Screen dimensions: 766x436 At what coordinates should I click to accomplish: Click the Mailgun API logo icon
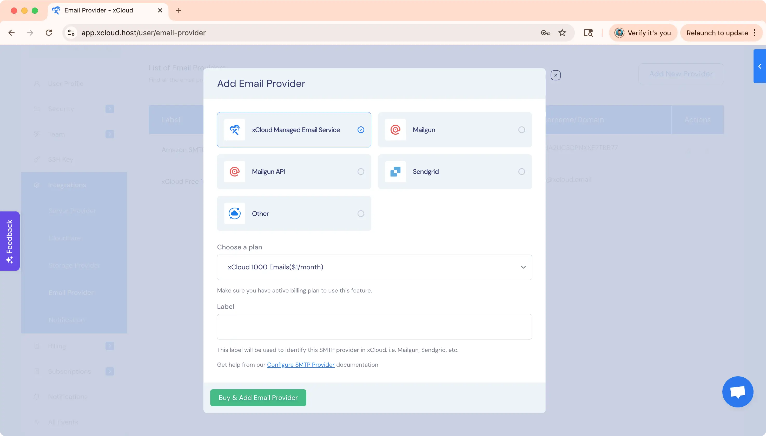234,172
